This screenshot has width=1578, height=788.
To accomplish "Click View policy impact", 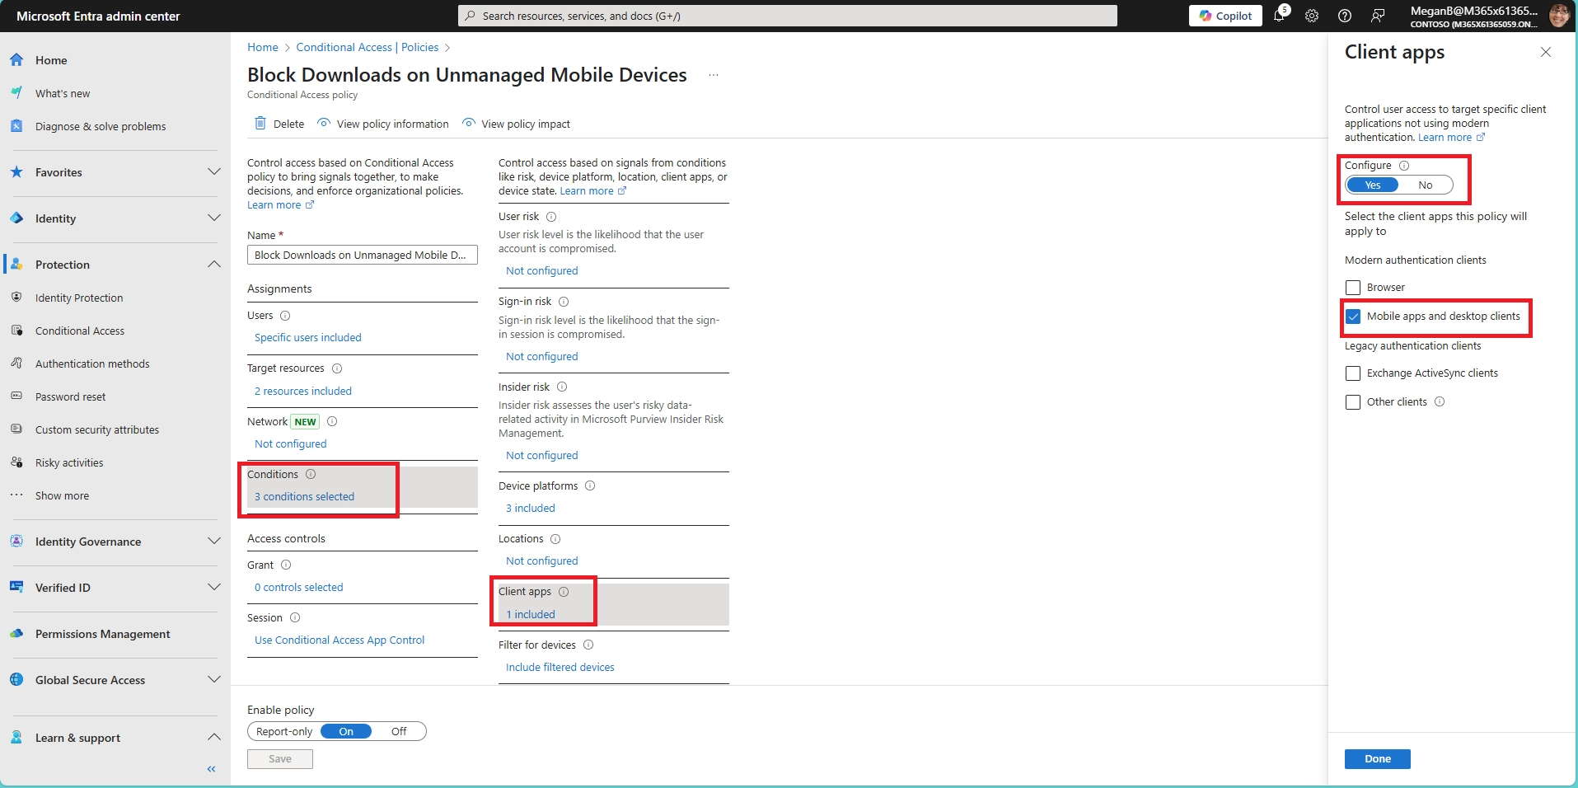I will [x=517, y=124].
